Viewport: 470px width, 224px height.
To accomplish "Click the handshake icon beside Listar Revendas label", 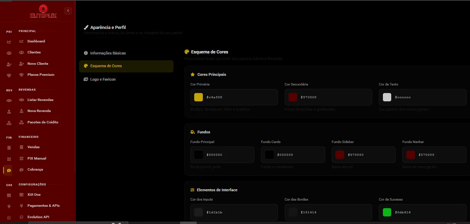I will 21,100.
